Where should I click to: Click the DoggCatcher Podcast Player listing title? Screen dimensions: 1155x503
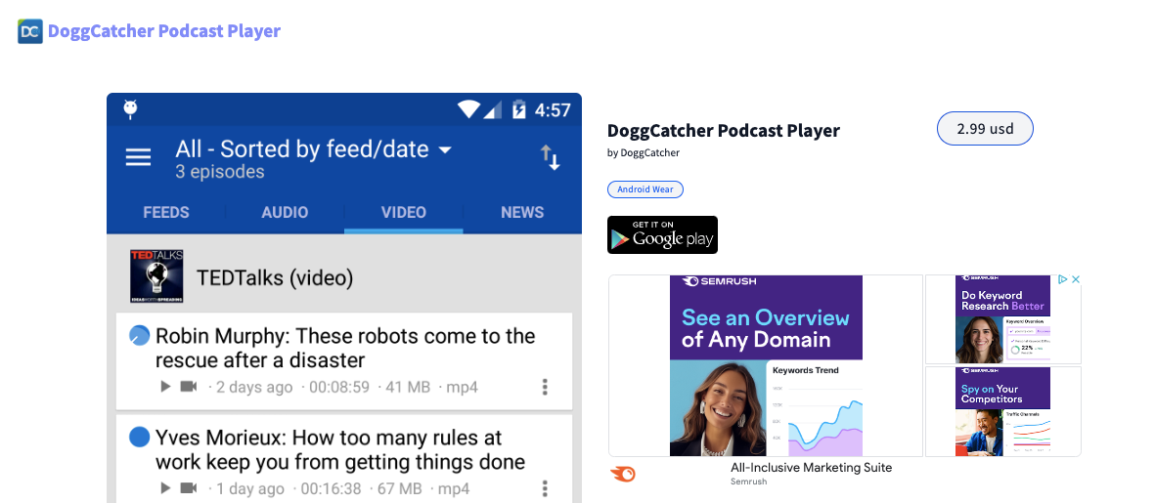tap(724, 131)
